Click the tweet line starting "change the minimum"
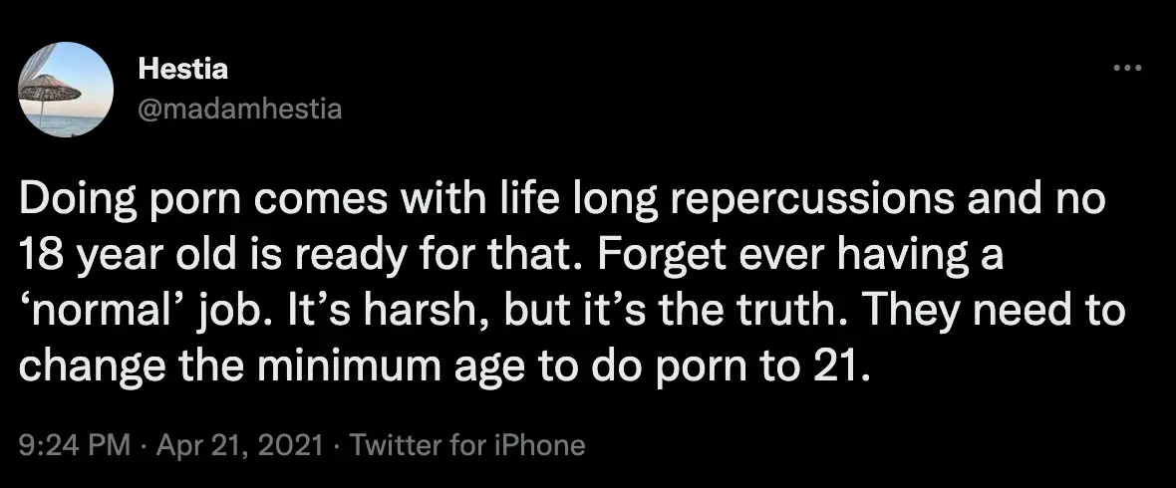The width and height of the screenshot is (1176, 488). coord(445,367)
